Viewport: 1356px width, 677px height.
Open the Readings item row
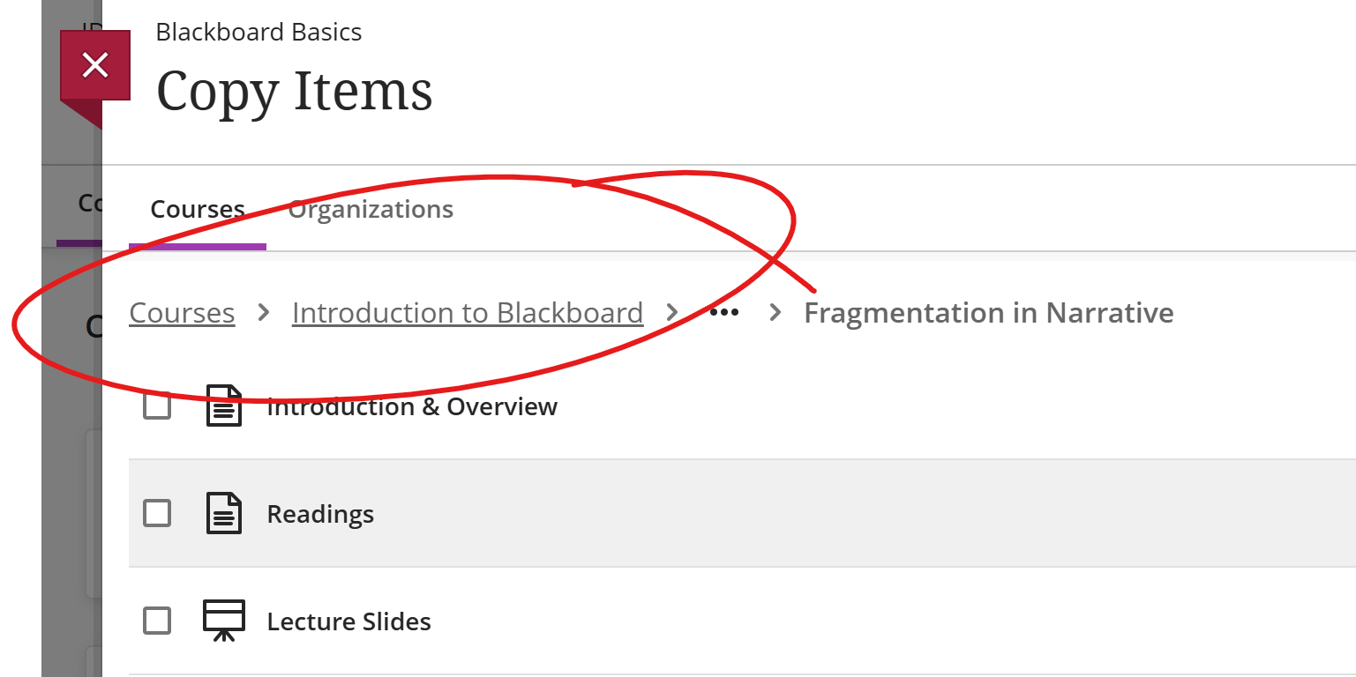pos(742,513)
